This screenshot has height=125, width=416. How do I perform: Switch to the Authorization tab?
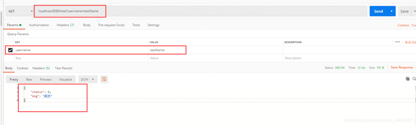pos(39,25)
